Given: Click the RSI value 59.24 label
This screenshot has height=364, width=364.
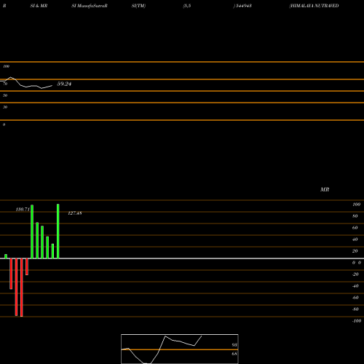Looking at the screenshot, I should [64, 84].
